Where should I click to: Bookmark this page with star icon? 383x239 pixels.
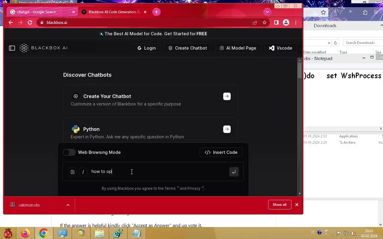pyautogui.click(x=265, y=22)
